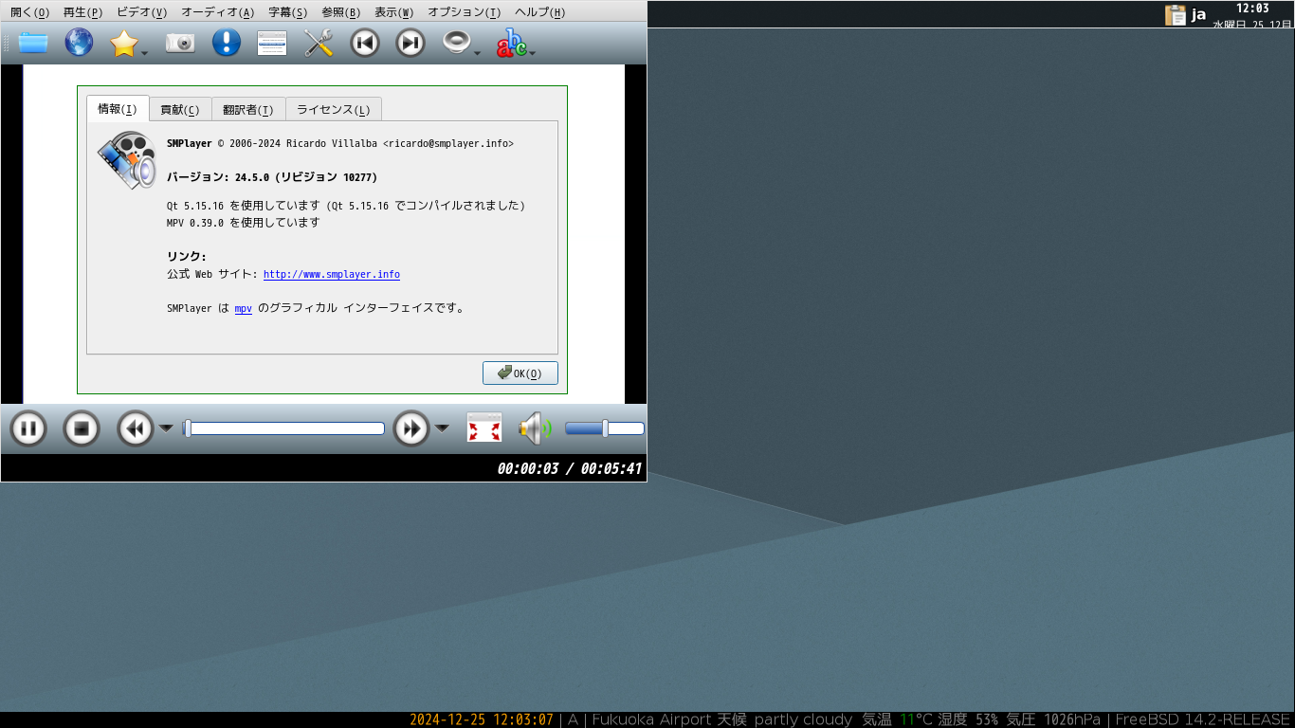
Task: Pause the playback
Action: click(28, 429)
